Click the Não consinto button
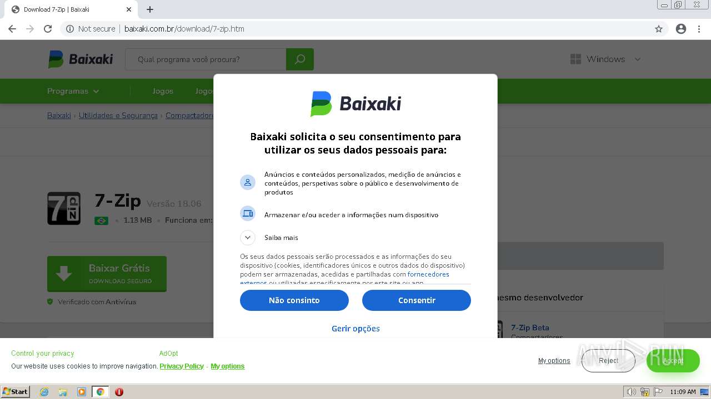 click(294, 300)
